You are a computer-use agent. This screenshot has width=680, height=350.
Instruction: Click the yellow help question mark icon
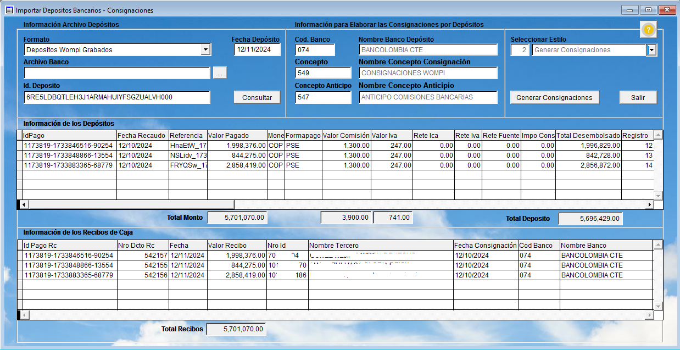coord(649,30)
